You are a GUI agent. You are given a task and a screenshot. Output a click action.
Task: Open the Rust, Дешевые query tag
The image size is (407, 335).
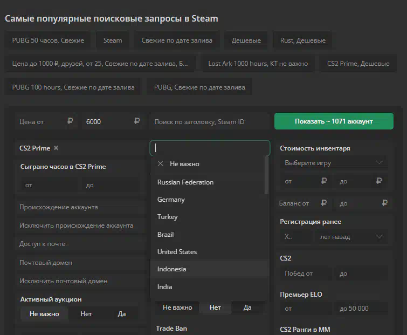click(302, 40)
